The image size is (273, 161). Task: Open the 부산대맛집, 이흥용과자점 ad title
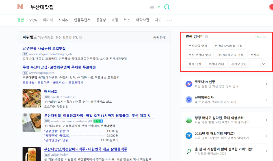pyautogui.click(x=99, y=116)
